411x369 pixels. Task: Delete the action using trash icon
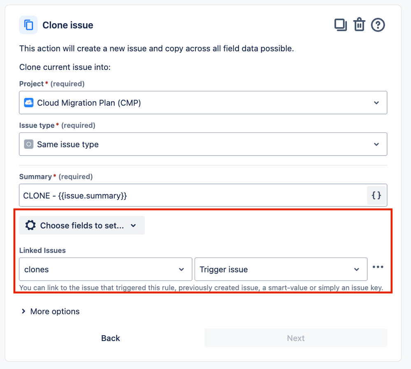click(x=359, y=25)
